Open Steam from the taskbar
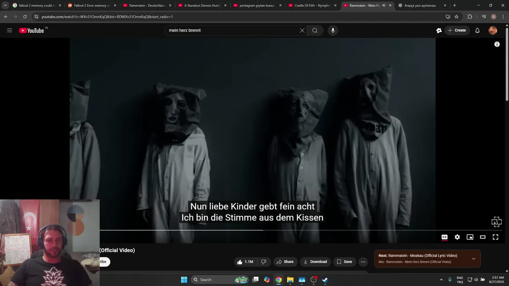The height and width of the screenshot is (286, 509). tap(325, 280)
